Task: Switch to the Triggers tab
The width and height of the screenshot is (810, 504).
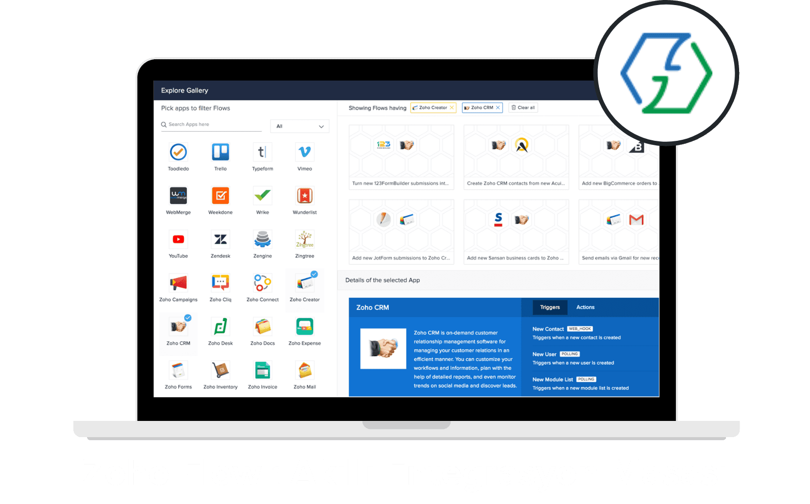Action: (550, 307)
